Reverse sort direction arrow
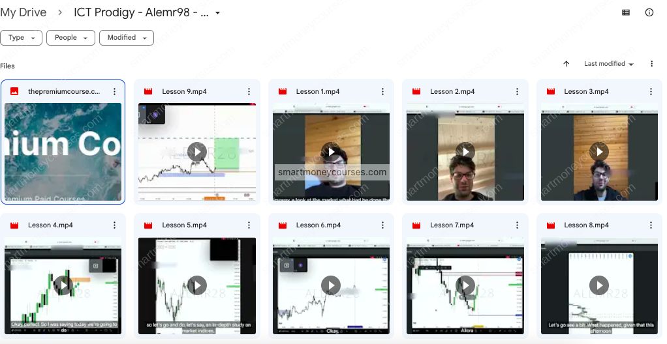Viewport: 667px width, 344px height. [566, 64]
